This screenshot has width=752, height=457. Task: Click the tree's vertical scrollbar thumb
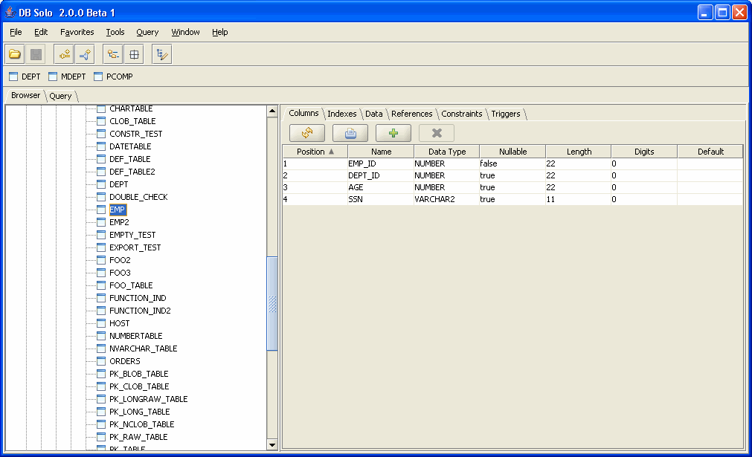pos(272,304)
